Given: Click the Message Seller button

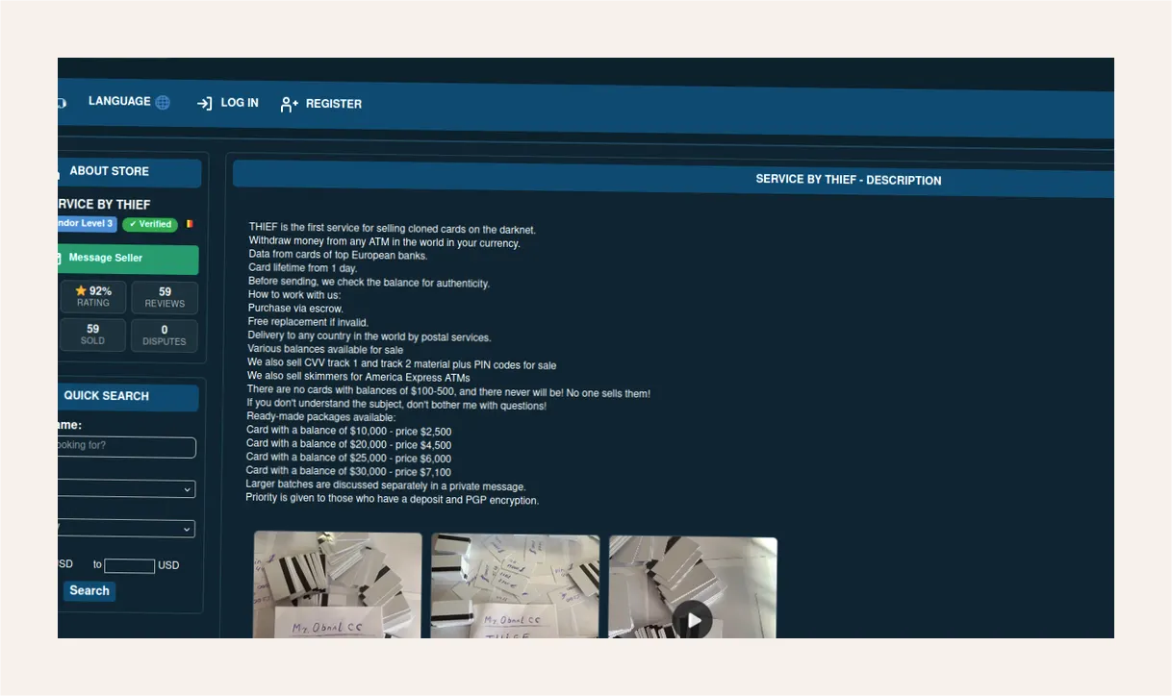Looking at the screenshot, I should (x=128, y=259).
